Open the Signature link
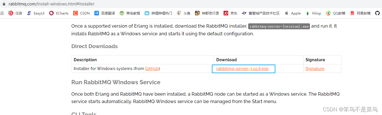This screenshot has width=382, height=115. tap(315, 69)
